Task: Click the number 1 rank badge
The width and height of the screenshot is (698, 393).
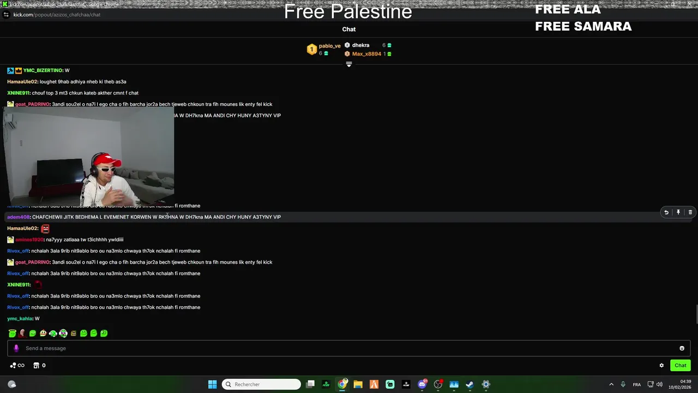Action: coord(311,50)
